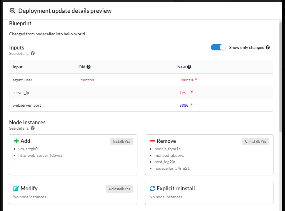Click the Node Instances section heading
The image size is (285, 211).
coord(27,122)
